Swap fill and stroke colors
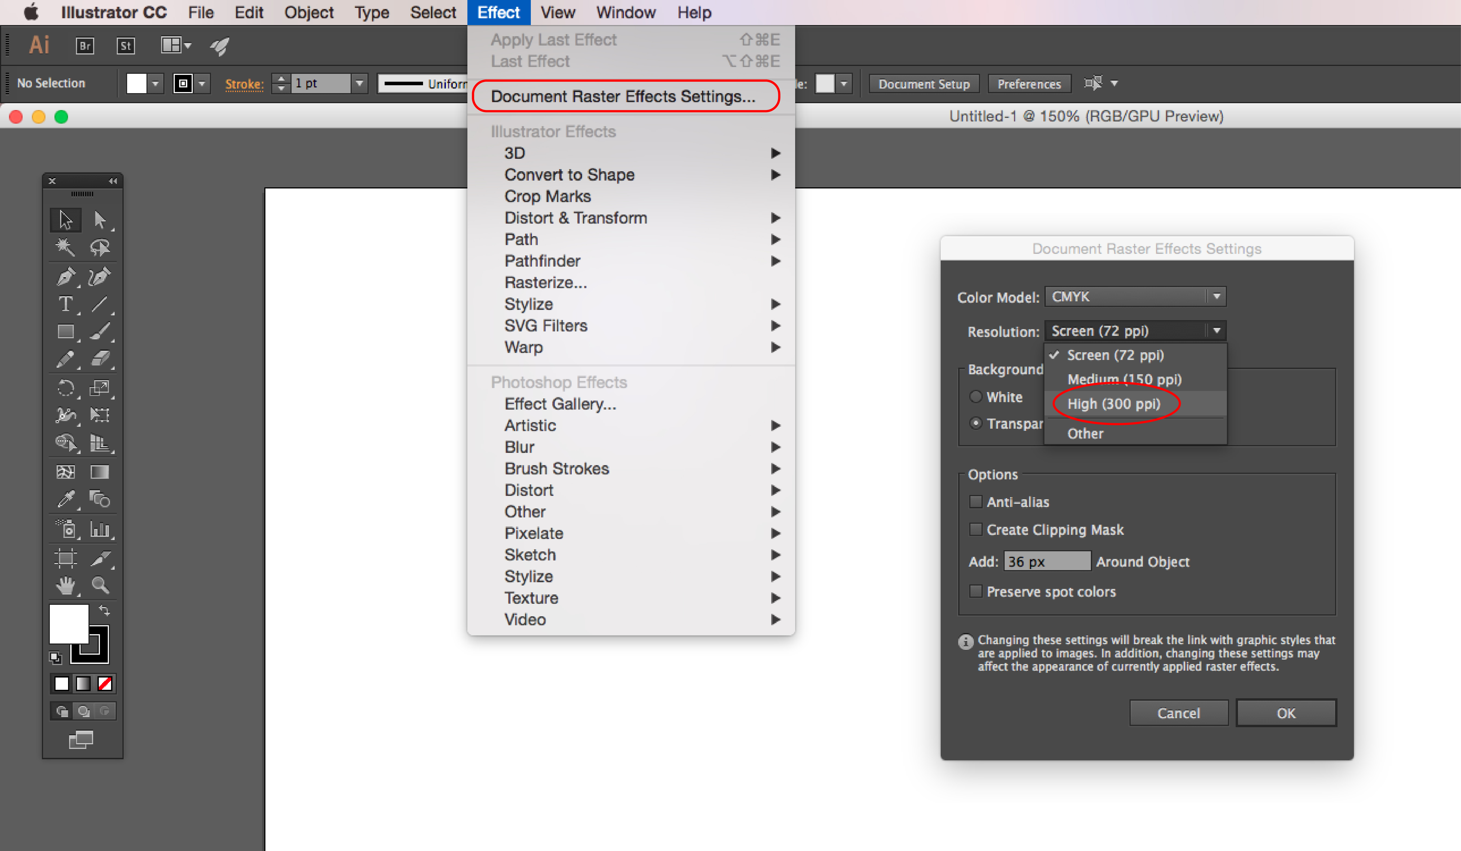Viewport: 1461px width, 851px height. [x=104, y=610]
